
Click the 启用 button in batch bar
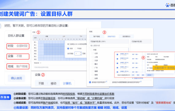(x=133, y=75)
